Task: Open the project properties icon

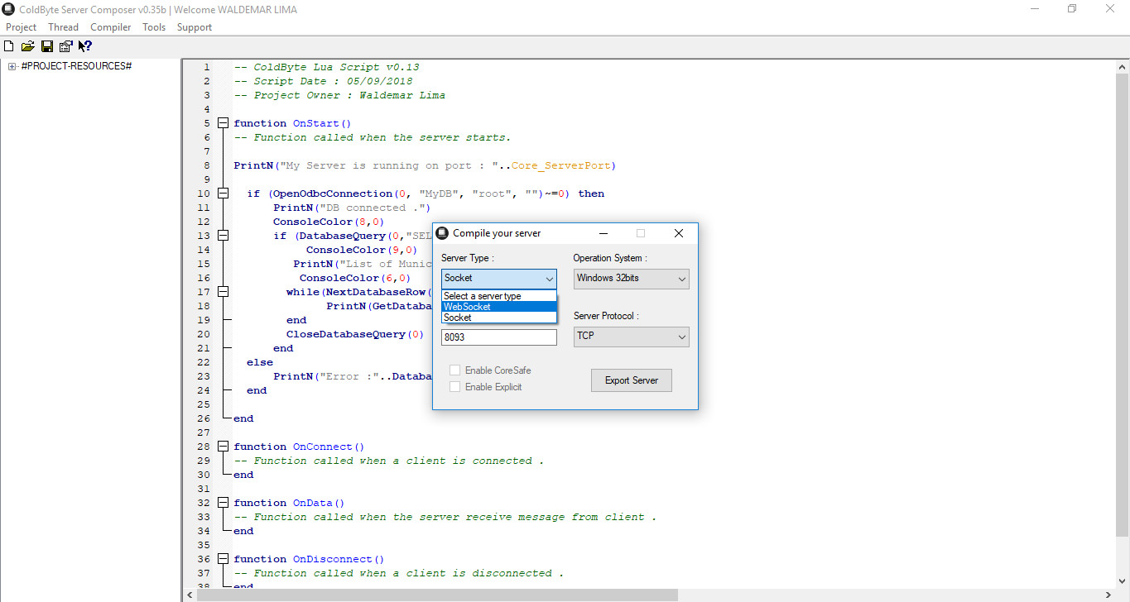Action: click(65, 45)
